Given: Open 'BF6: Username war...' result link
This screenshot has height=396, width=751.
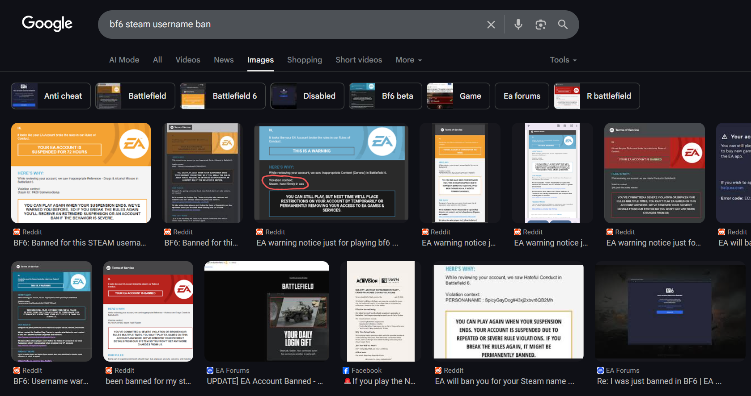Looking at the screenshot, I should 51,381.
